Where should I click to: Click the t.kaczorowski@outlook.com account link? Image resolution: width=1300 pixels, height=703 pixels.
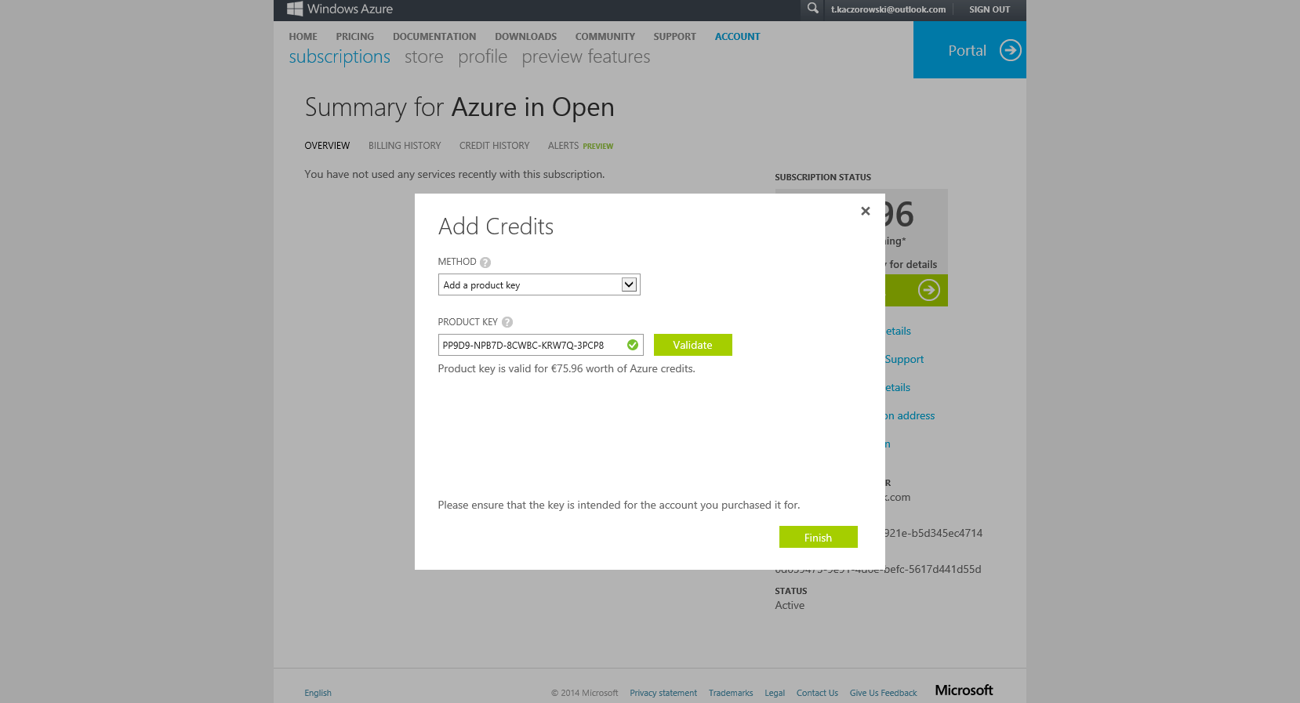[x=888, y=9]
